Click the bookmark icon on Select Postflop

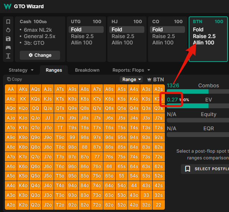tap(188, 169)
